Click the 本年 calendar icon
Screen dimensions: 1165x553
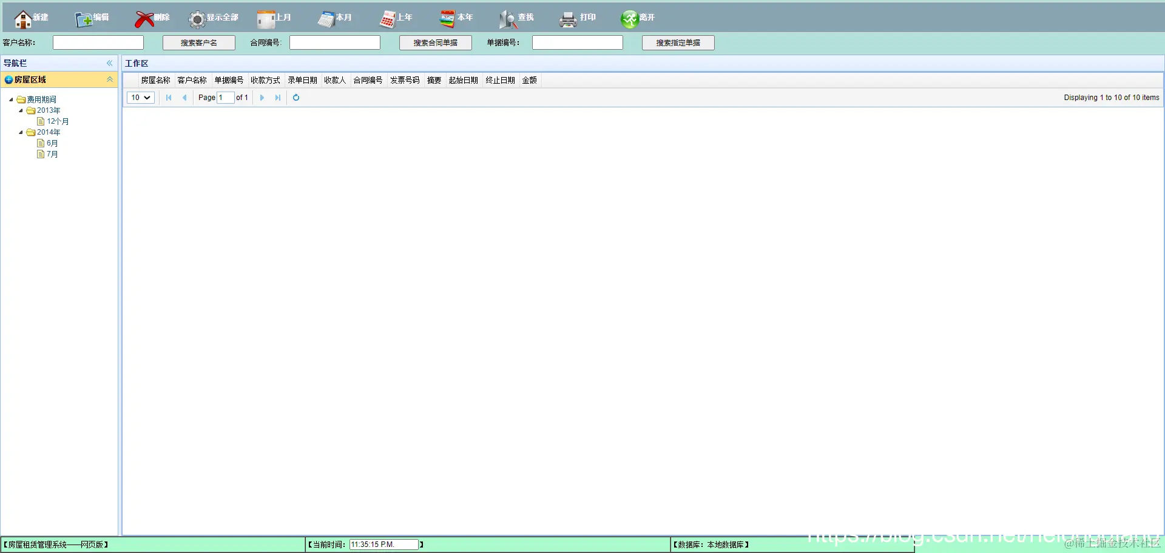tap(447, 19)
